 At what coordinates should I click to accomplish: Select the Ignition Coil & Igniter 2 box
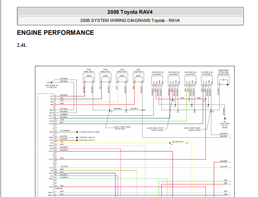tap(174, 80)
